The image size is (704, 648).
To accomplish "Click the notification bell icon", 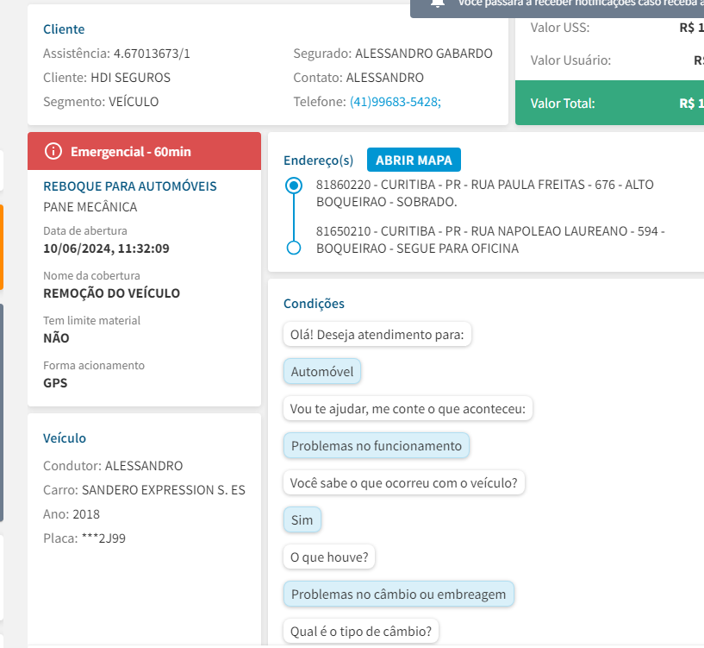I will 438,3.
